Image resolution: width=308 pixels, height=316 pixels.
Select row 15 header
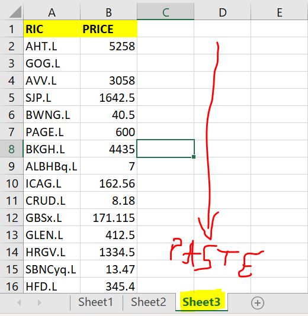pyautogui.click(x=11, y=269)
